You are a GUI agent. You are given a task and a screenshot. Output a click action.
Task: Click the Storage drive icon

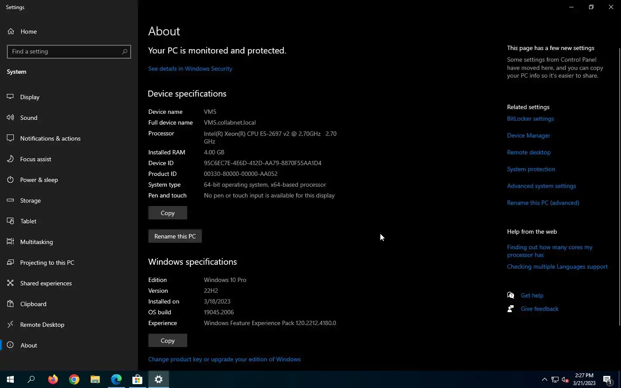(x=11, y=200)
